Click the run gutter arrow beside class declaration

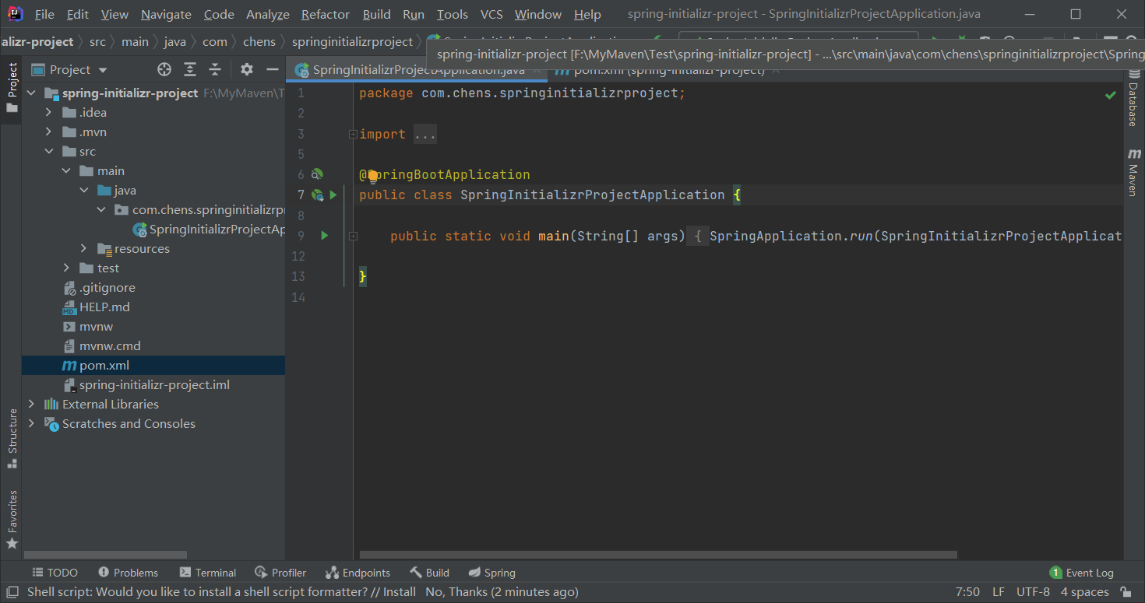(333, 195)
